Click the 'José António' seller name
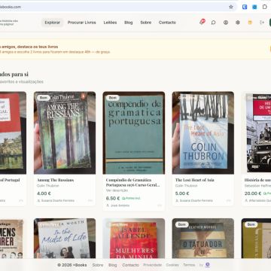 point(120,206)
